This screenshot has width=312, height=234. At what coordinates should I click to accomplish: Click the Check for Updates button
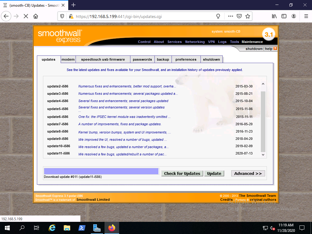click(x=182, y=173)
